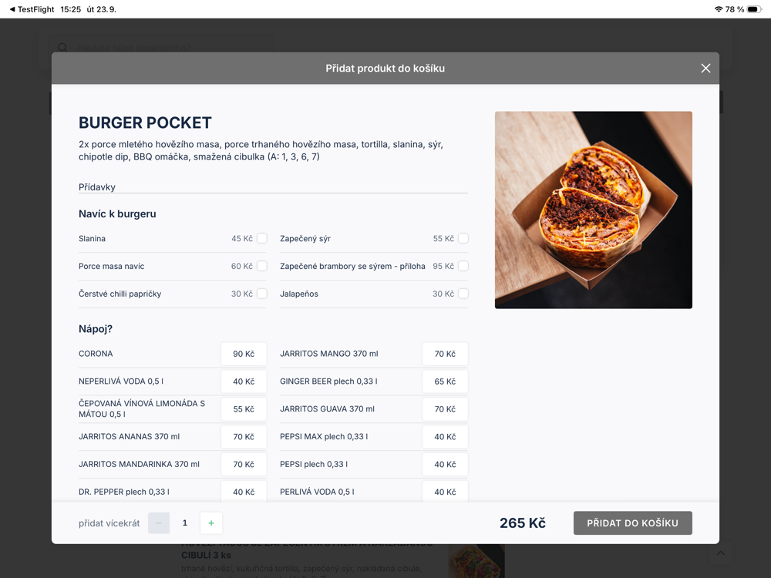The image size is (771, 578).
Task: Click the BURGER POCKET title
Action: point(145,123)
